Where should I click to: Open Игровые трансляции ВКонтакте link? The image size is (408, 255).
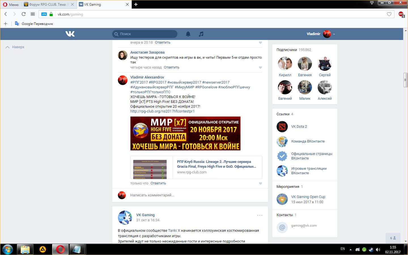tap(309, 171)
